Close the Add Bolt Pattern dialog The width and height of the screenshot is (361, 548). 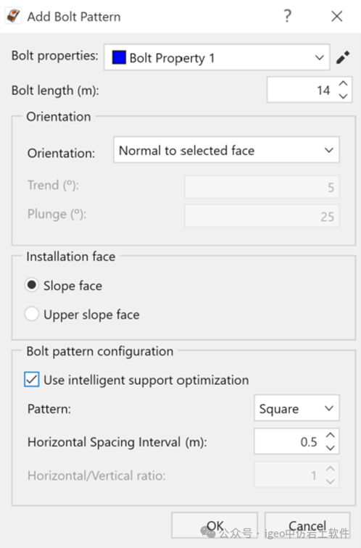(x=337, y=16)
